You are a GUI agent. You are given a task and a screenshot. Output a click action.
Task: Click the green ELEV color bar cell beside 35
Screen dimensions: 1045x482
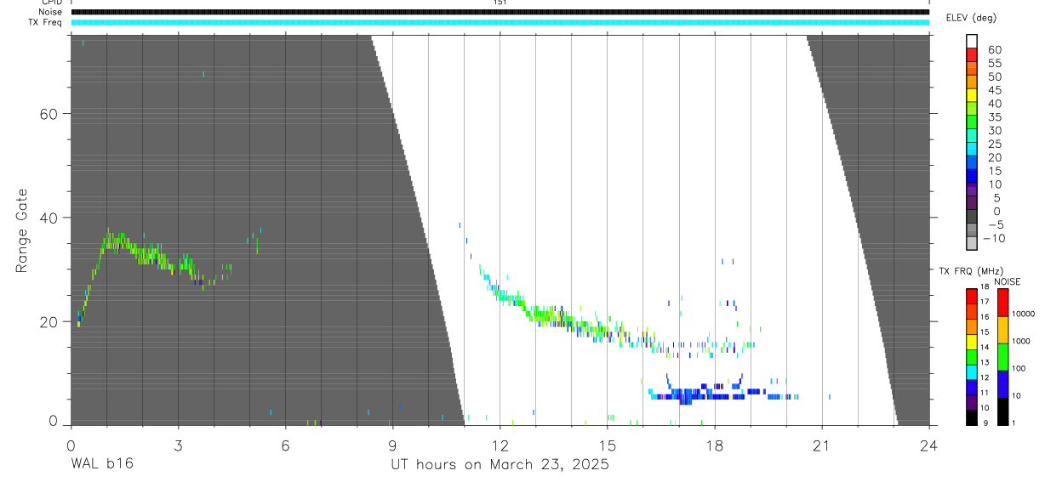click(x=972, y=122)
